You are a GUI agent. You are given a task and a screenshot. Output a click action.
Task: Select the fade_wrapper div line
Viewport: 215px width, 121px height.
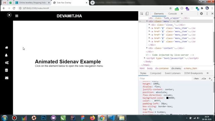(169, 18)
